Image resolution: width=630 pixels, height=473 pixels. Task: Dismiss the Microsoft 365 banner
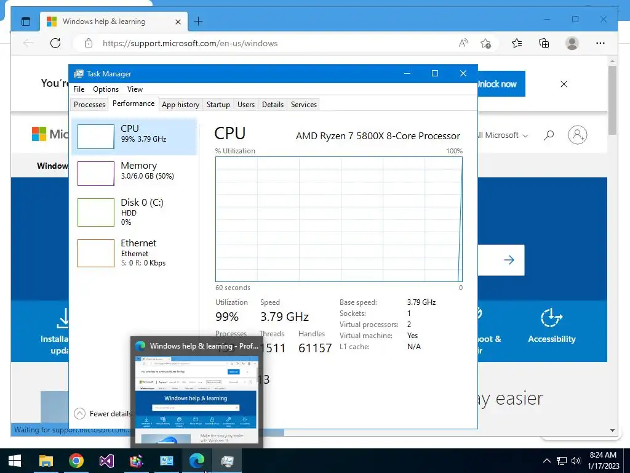click(x=564, y=84)
